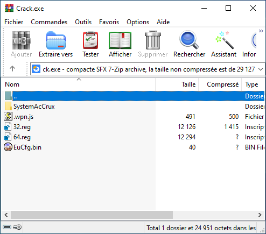
Task: Click the WinRAR title bar app icon
Action: click(x=9, y=8)
